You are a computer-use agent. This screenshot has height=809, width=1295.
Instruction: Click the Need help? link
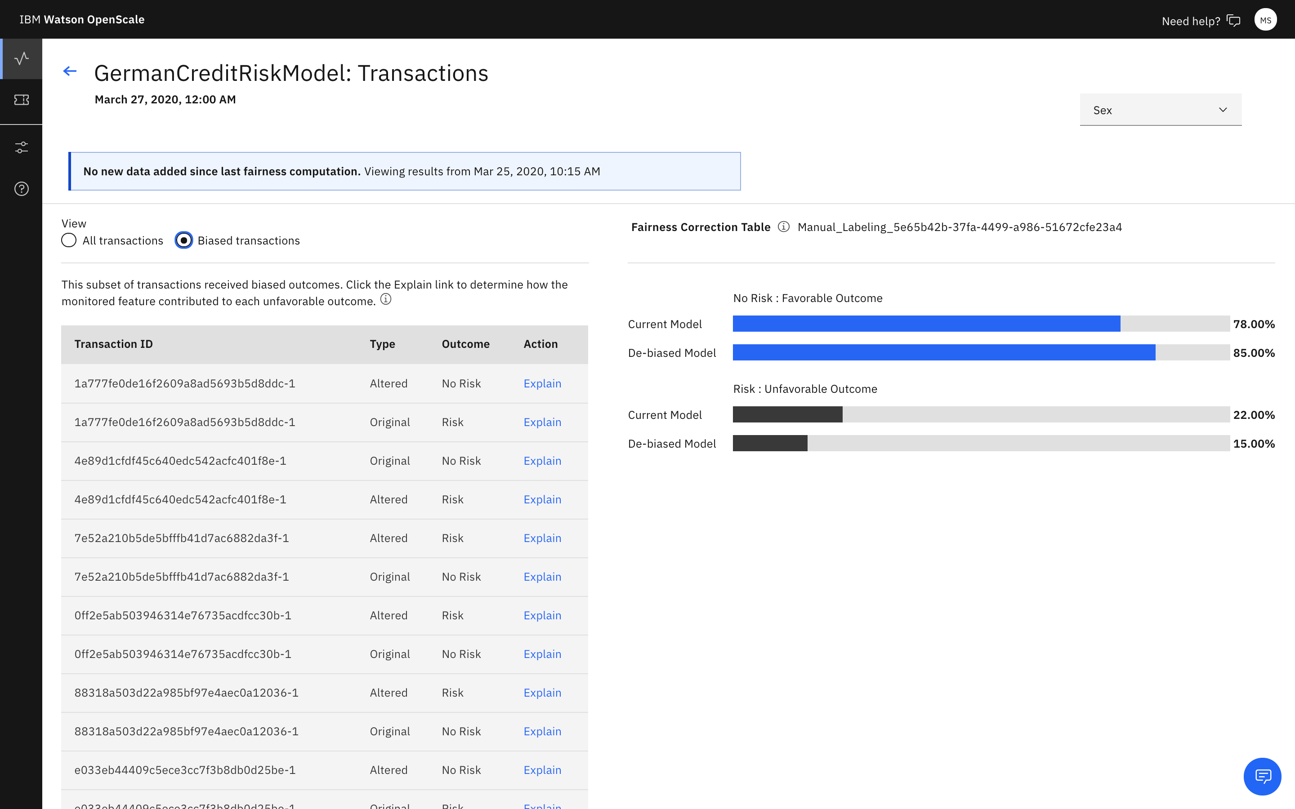(1191, 22)
